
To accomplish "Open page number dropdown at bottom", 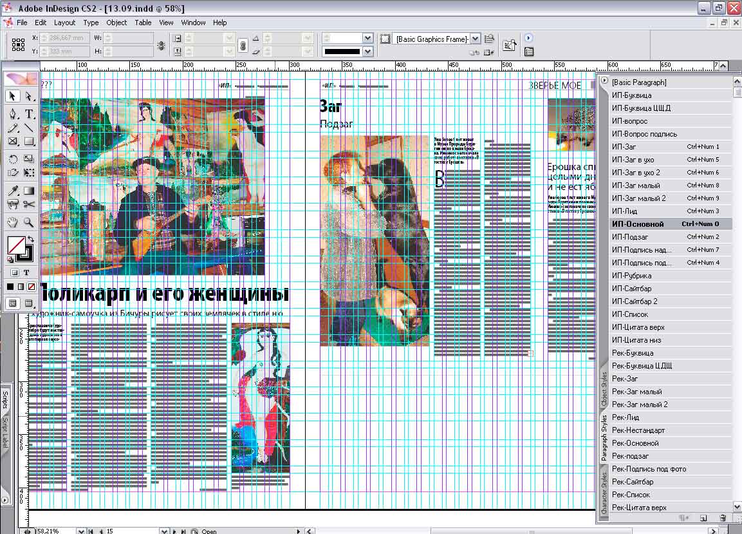I will pyautogui.click(x=163, y=531).
